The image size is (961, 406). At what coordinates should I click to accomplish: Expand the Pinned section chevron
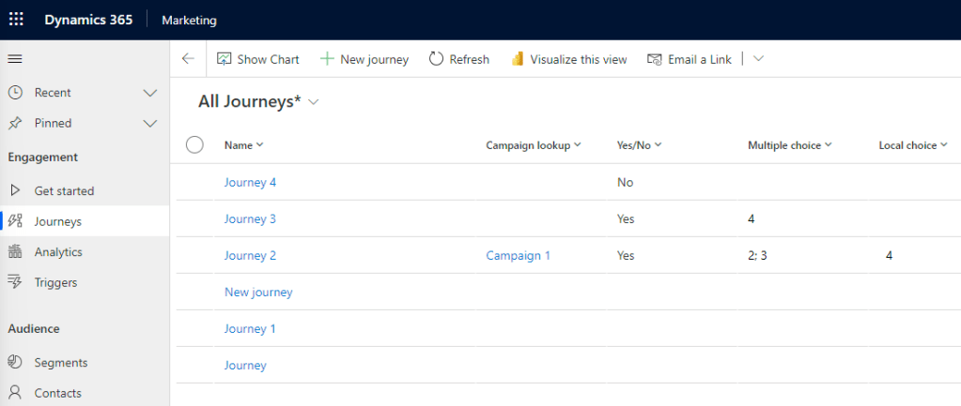tap(150, 124)
